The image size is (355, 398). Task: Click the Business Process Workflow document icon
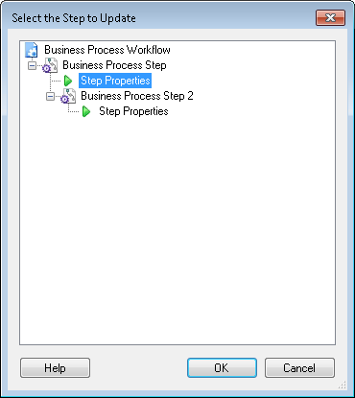(x=32, y=50)
